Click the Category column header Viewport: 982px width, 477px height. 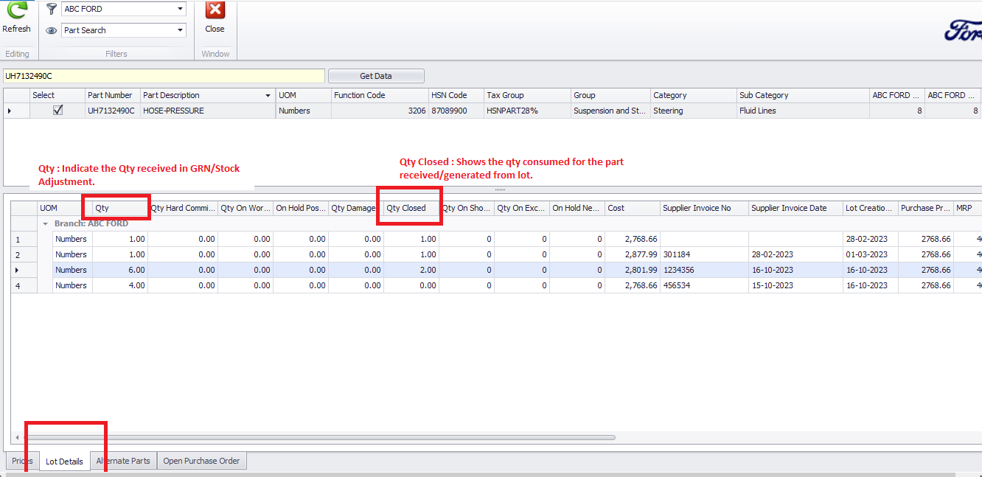(x=693, y=95)
